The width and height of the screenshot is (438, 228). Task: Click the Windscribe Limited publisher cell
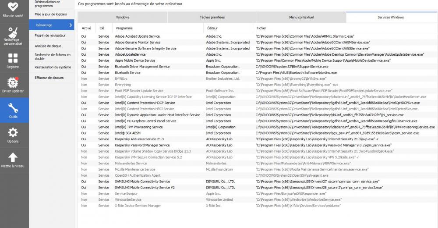coord(219,200)
